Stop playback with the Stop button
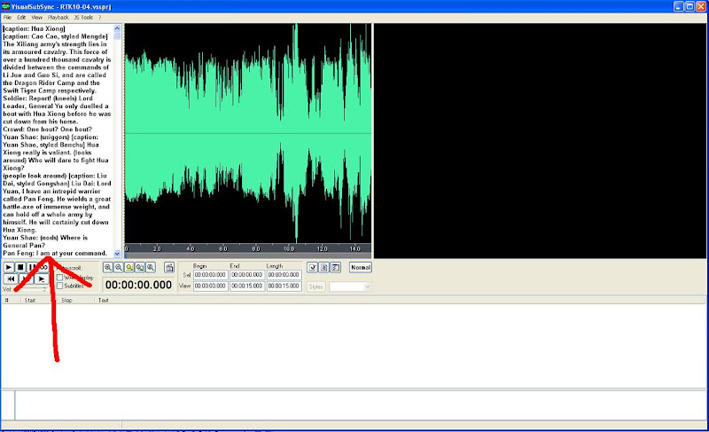This screenshot has width=709, height=432. (x=20, y=267)
